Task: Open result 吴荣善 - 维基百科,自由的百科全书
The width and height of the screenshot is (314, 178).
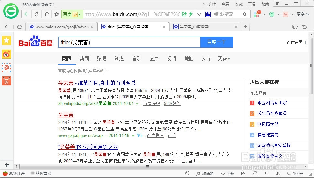Action: (x=97, y=83)
